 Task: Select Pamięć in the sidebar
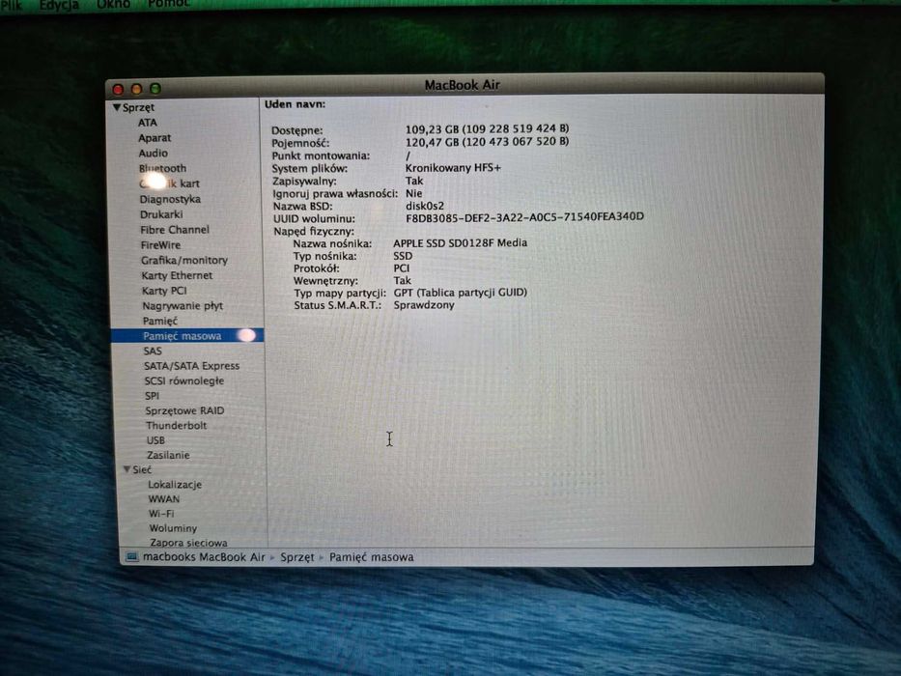click(x=160, y=322)
